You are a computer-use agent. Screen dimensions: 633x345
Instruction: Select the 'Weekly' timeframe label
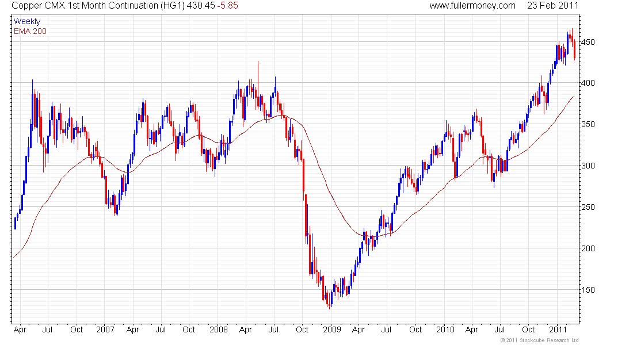[x=27, y=21]
